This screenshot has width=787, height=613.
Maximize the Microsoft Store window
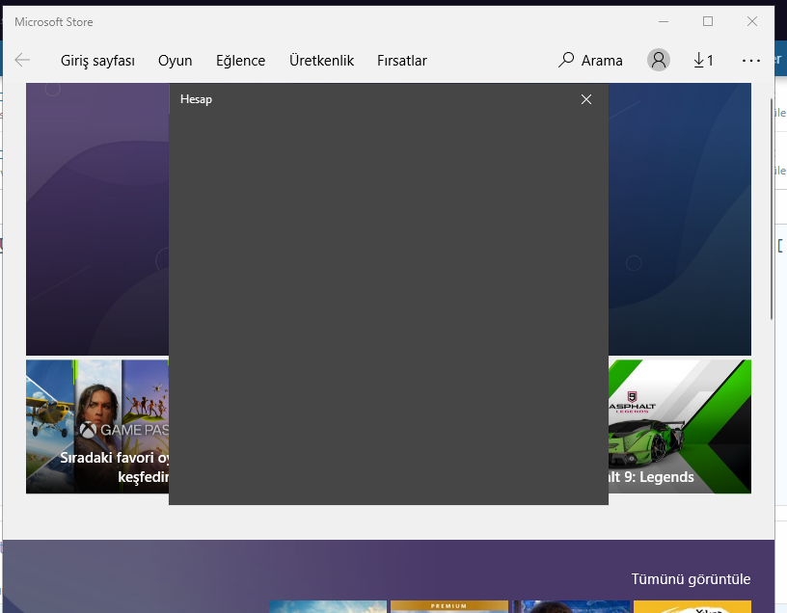[x=708, y=21]
